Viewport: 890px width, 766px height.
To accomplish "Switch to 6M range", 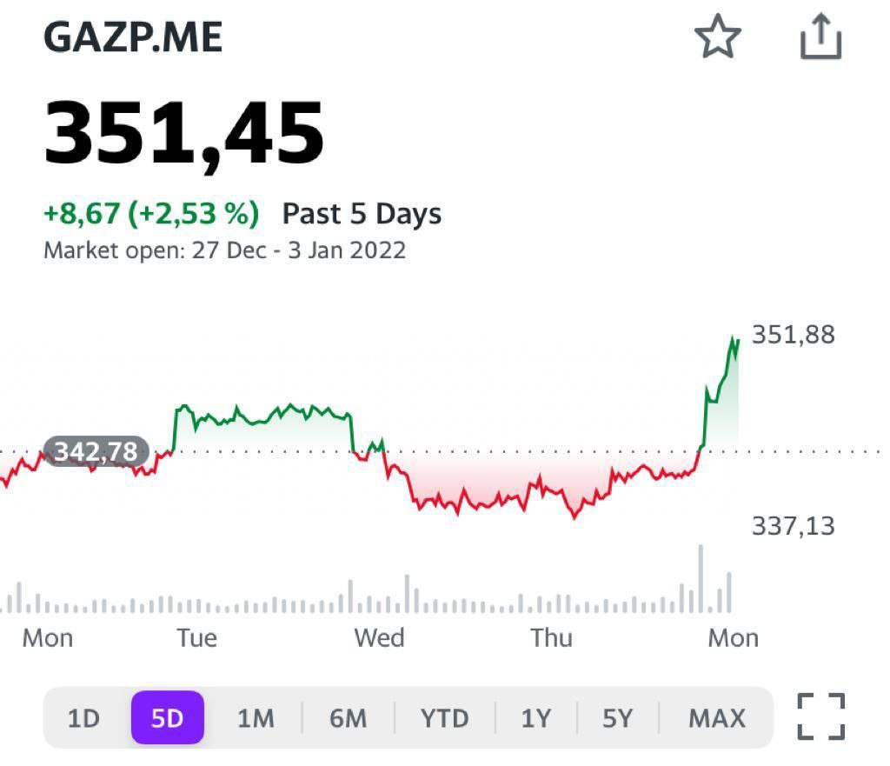I will click(348, 718).
